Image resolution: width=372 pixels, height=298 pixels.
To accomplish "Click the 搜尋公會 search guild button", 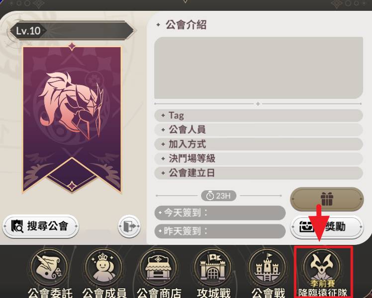I will (41, 226).
